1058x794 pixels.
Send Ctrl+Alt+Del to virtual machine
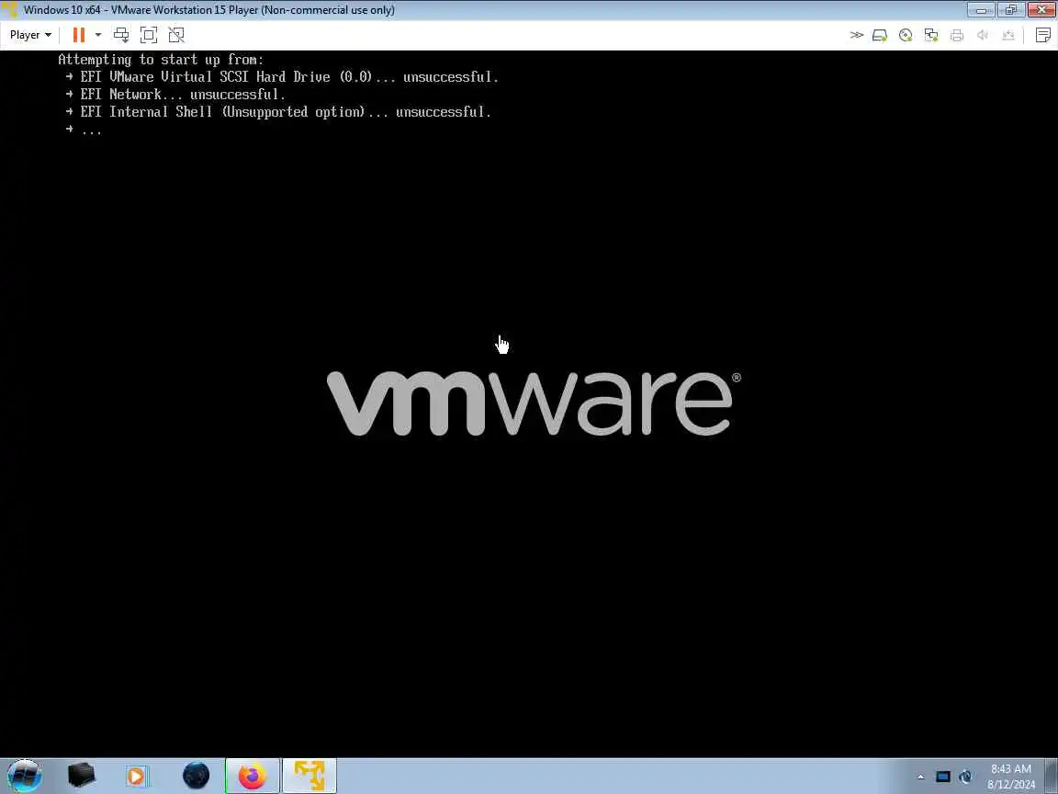point(121,35)
